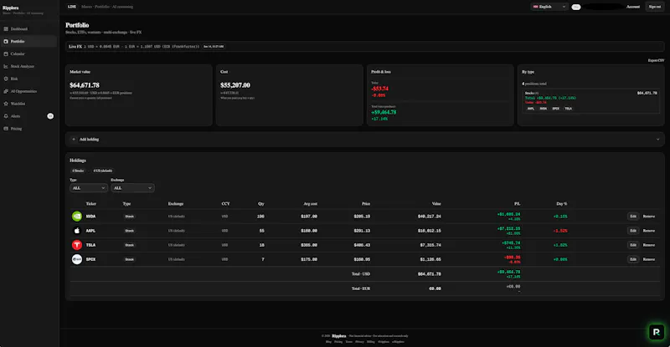Open the Exchange filter dropdown
This screenshot has width=670, height=347.
[x=132, y=188]
